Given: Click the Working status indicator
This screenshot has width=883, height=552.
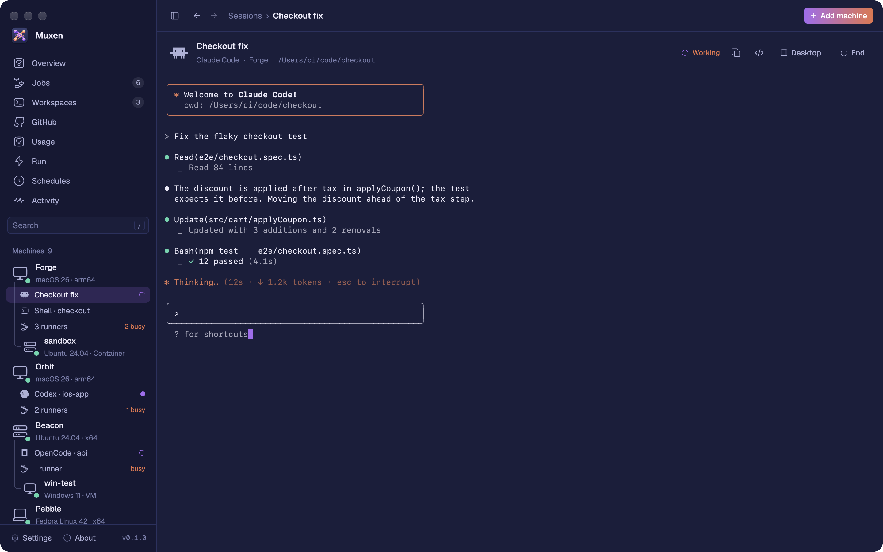Looking at the screenshot, I should [701, 53].
